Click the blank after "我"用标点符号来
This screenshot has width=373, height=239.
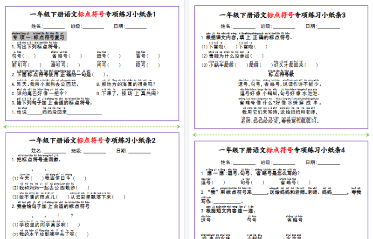coord(260,193)
